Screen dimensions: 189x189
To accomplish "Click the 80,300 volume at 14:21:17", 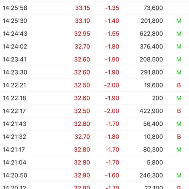I will click(x=153, y=150).
